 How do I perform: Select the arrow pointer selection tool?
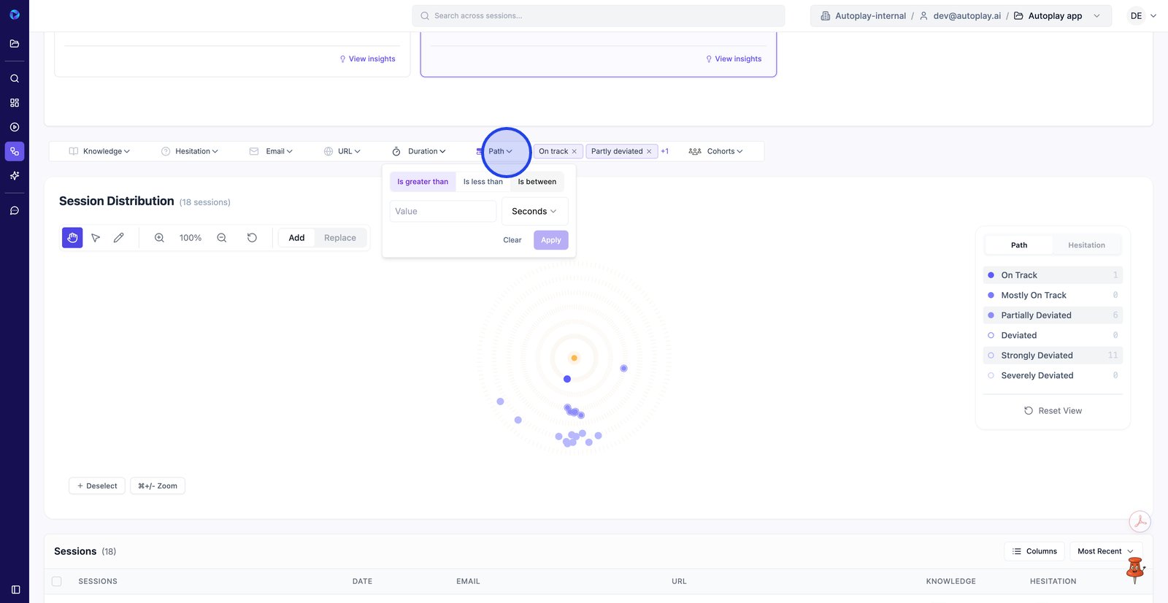[96, 238]
